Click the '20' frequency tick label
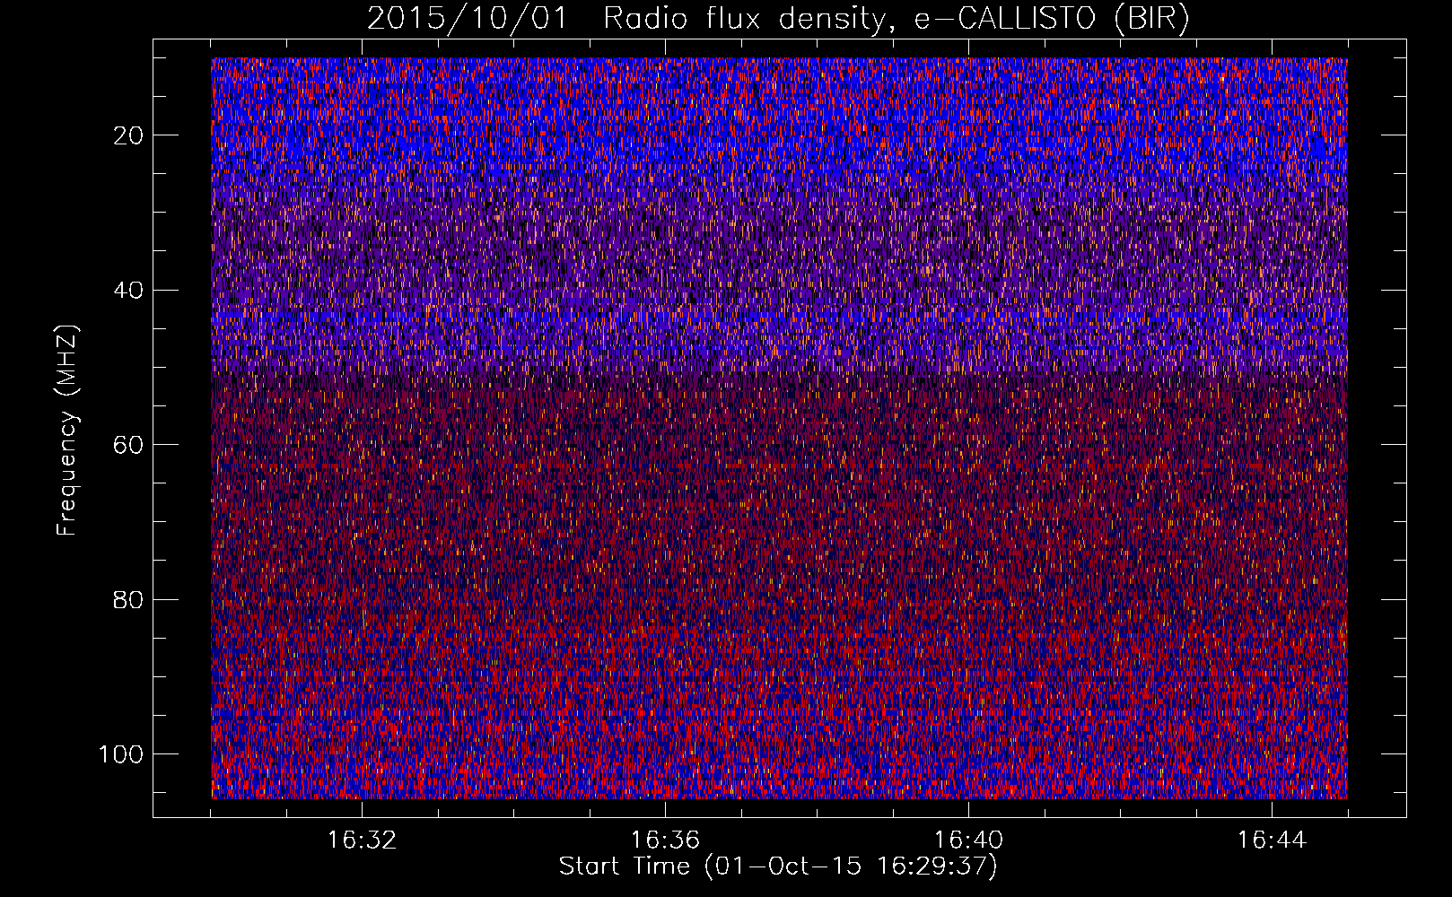Viewport: 1452px width, 897px height. [129, 135]
